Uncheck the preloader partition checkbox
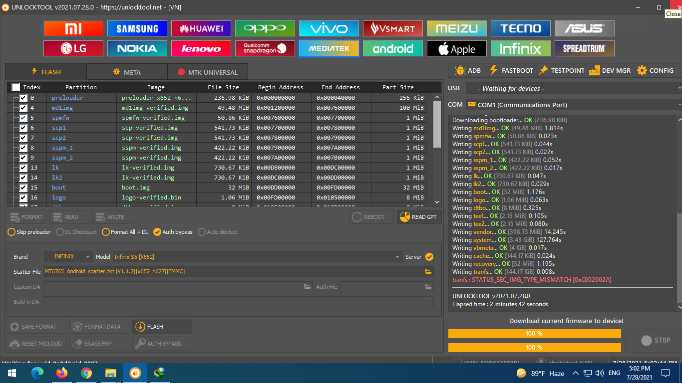The image size is (682, 383). [x=23, y=98]
